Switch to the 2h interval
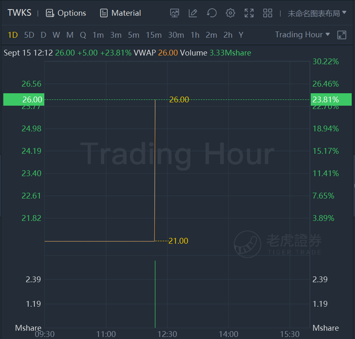 [228, 35]
